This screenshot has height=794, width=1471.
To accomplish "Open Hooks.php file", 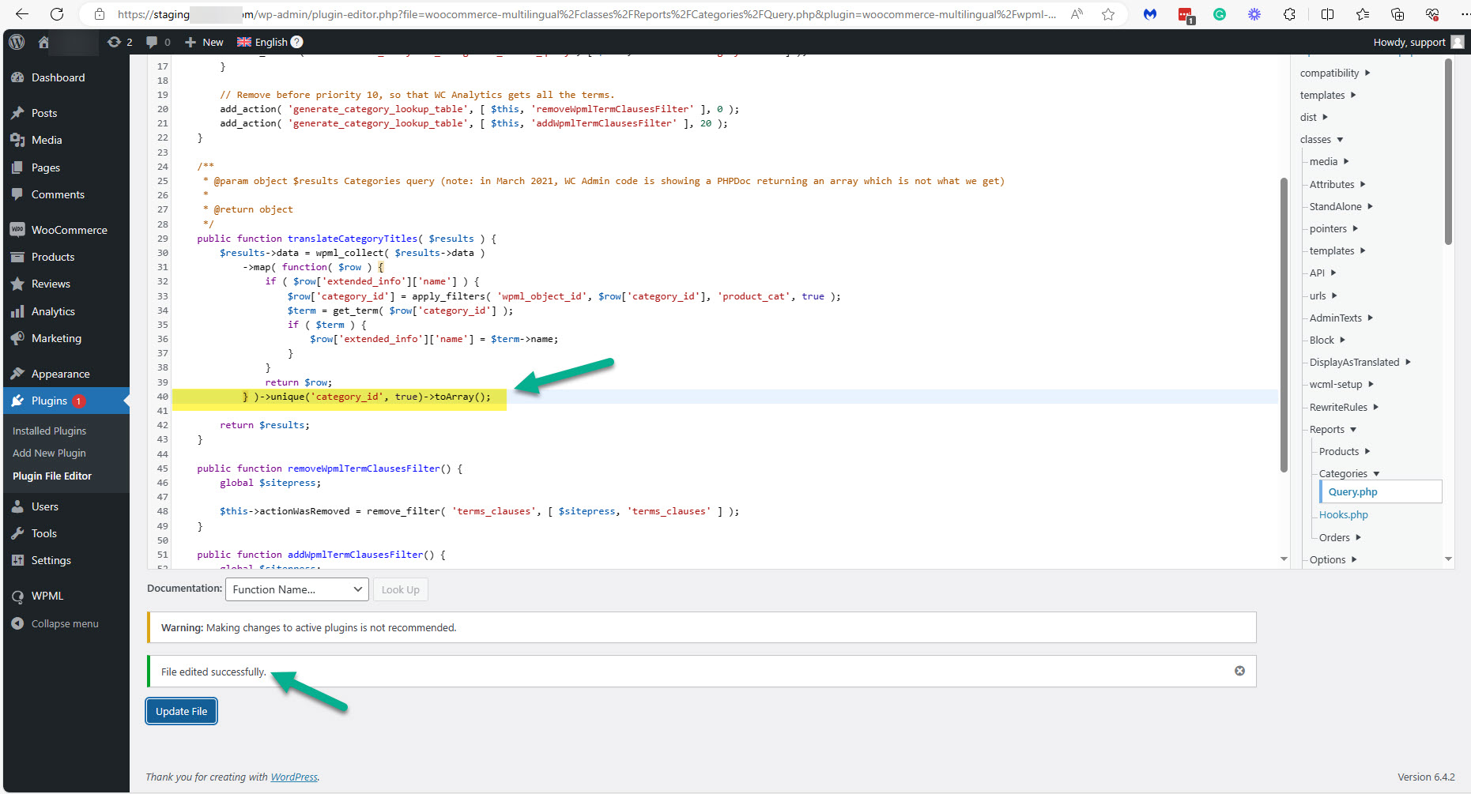I will click(x=1343, y=514).
